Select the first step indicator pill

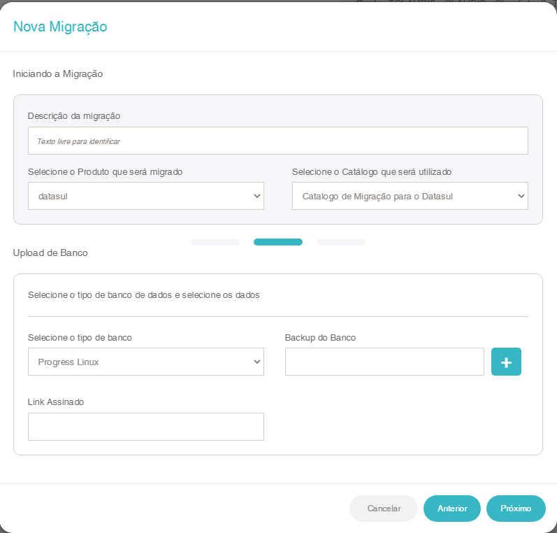(x=215, y=242)
